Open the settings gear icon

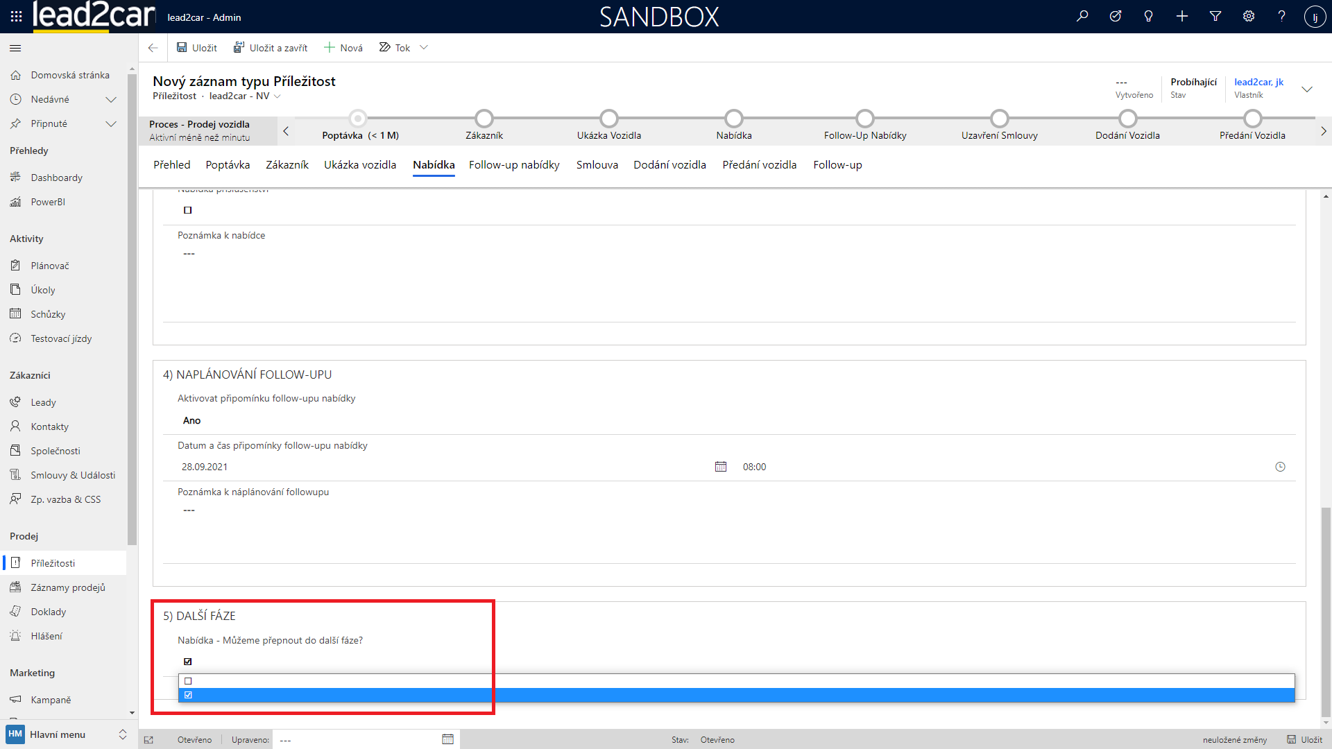coord(1249,17)
